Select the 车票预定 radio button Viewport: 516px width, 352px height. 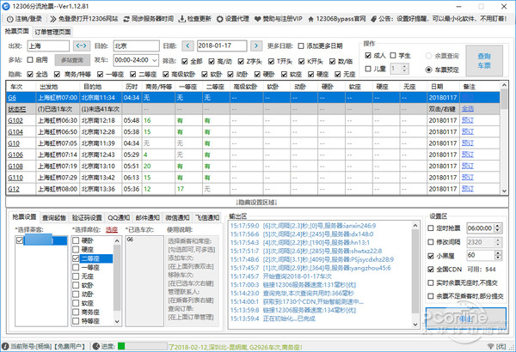point(428,70)
